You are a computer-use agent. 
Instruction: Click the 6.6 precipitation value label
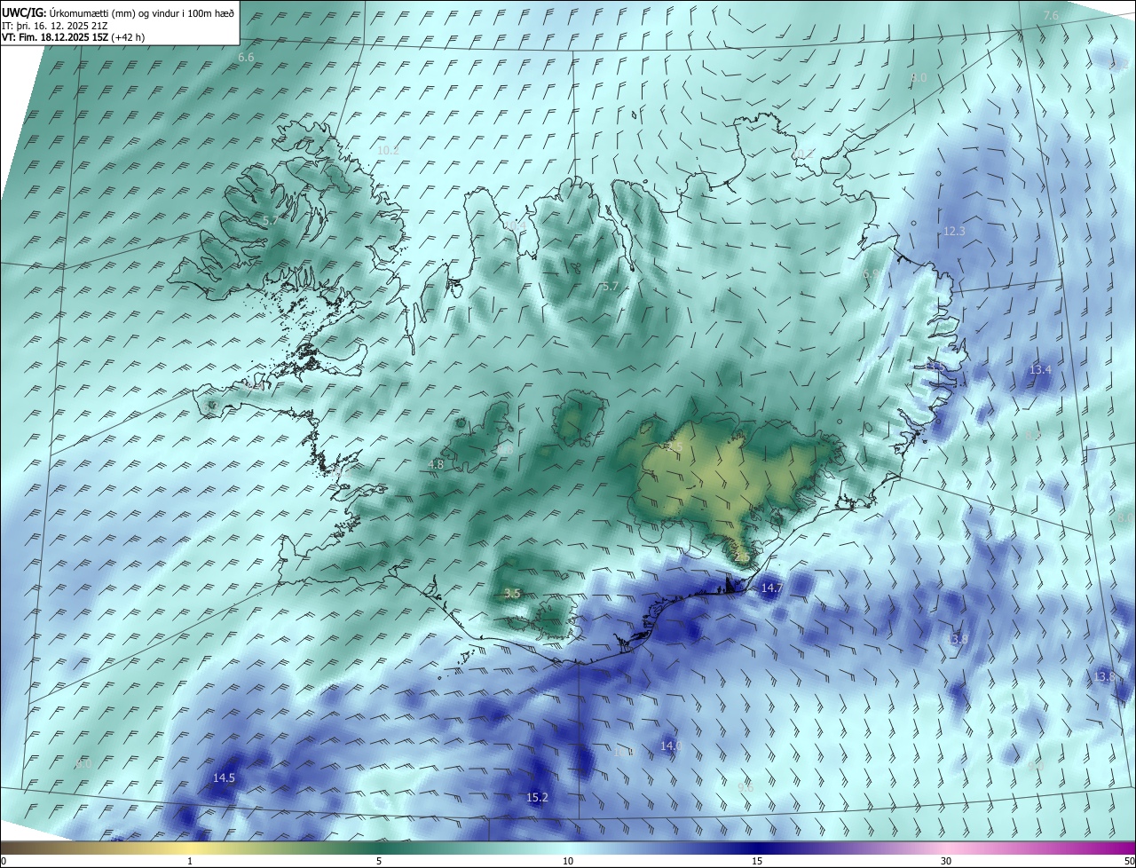[x=246, y=57]
